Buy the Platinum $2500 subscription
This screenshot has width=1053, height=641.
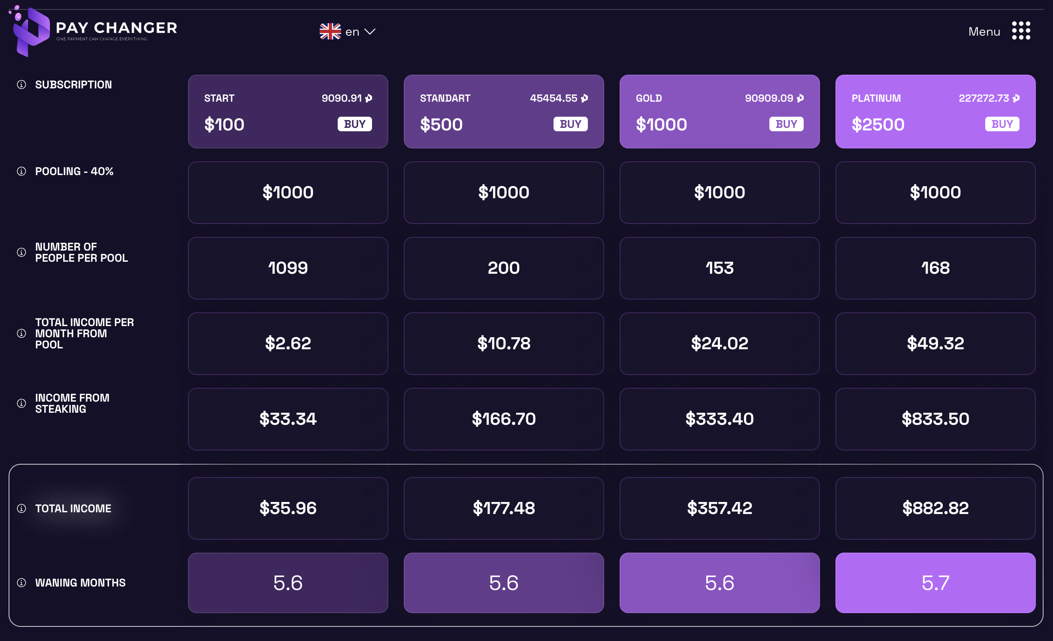point(1002,124)
